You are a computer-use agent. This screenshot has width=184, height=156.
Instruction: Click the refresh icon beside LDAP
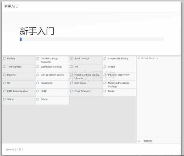coord(38,91)
